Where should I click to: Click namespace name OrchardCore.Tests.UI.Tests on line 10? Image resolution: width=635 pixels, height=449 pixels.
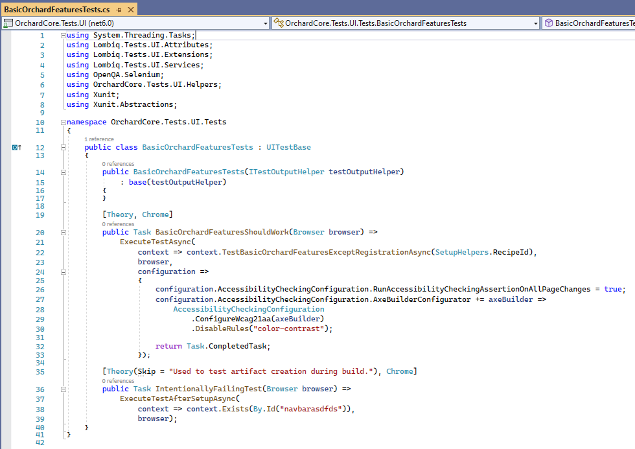coord(168,122)
